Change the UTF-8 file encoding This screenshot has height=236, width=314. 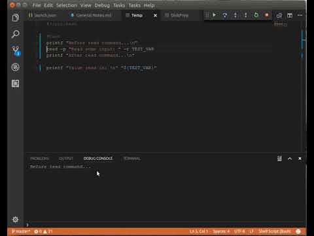[239, 231]
